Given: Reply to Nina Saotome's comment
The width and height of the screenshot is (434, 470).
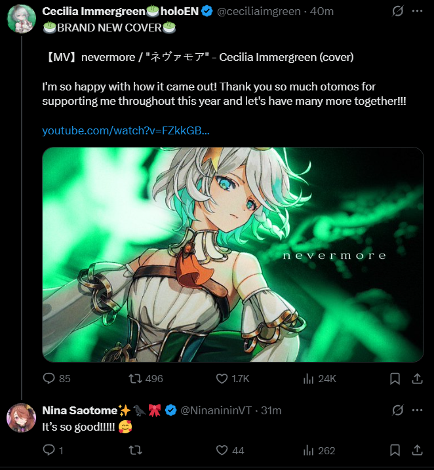Looking at the screenshot, I should 52,450.
